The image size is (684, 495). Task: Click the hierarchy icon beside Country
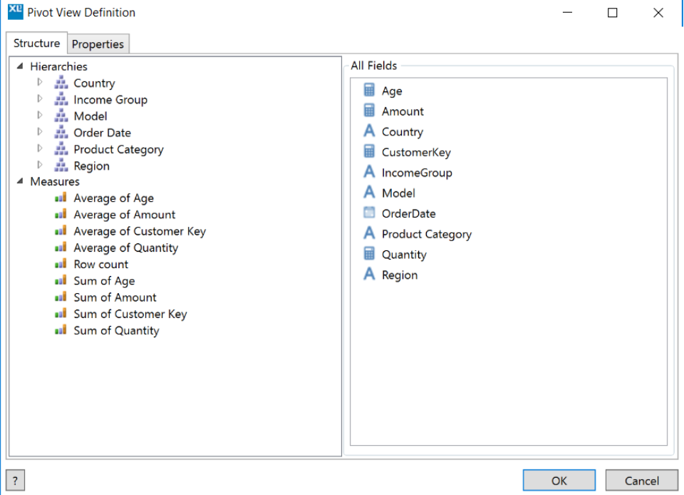point(61,83)
